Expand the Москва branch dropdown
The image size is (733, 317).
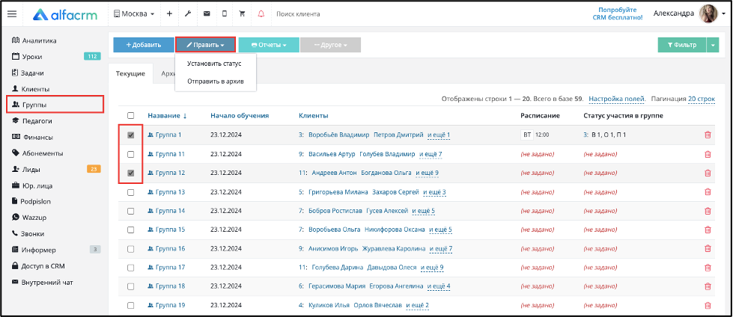[x=134, y=14]
